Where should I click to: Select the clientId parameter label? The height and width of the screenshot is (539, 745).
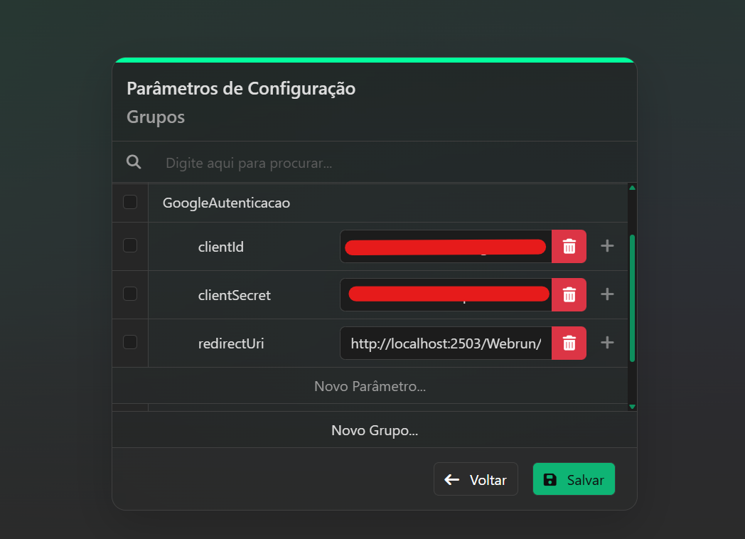pos(221,247)
